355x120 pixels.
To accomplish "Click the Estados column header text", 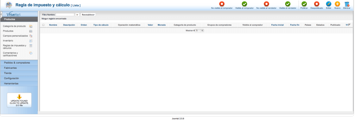I will [320, 25].
